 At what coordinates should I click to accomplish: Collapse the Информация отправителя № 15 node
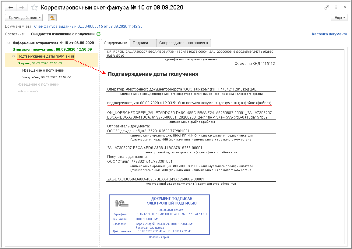[x=9, y=43]
